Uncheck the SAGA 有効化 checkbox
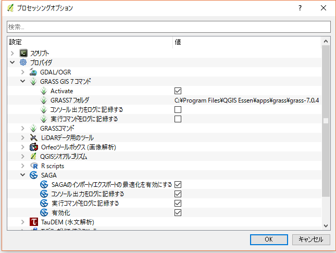336x253 pixels. coord(178,213)
